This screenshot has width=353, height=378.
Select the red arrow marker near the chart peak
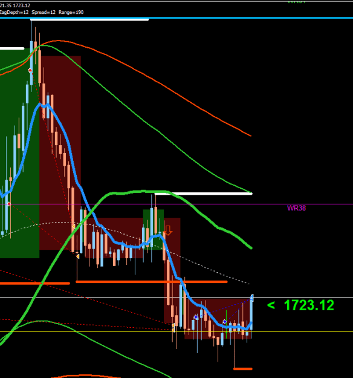click(30, 70)
